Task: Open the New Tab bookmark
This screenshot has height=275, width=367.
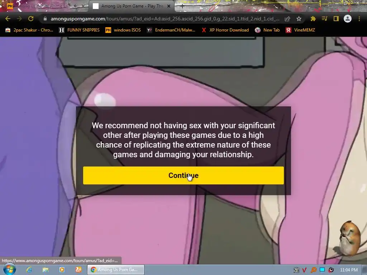Action: pos(267,30)
